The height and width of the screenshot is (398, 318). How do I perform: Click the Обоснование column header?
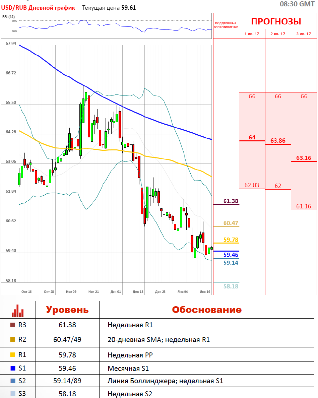(x=206, y=310)
